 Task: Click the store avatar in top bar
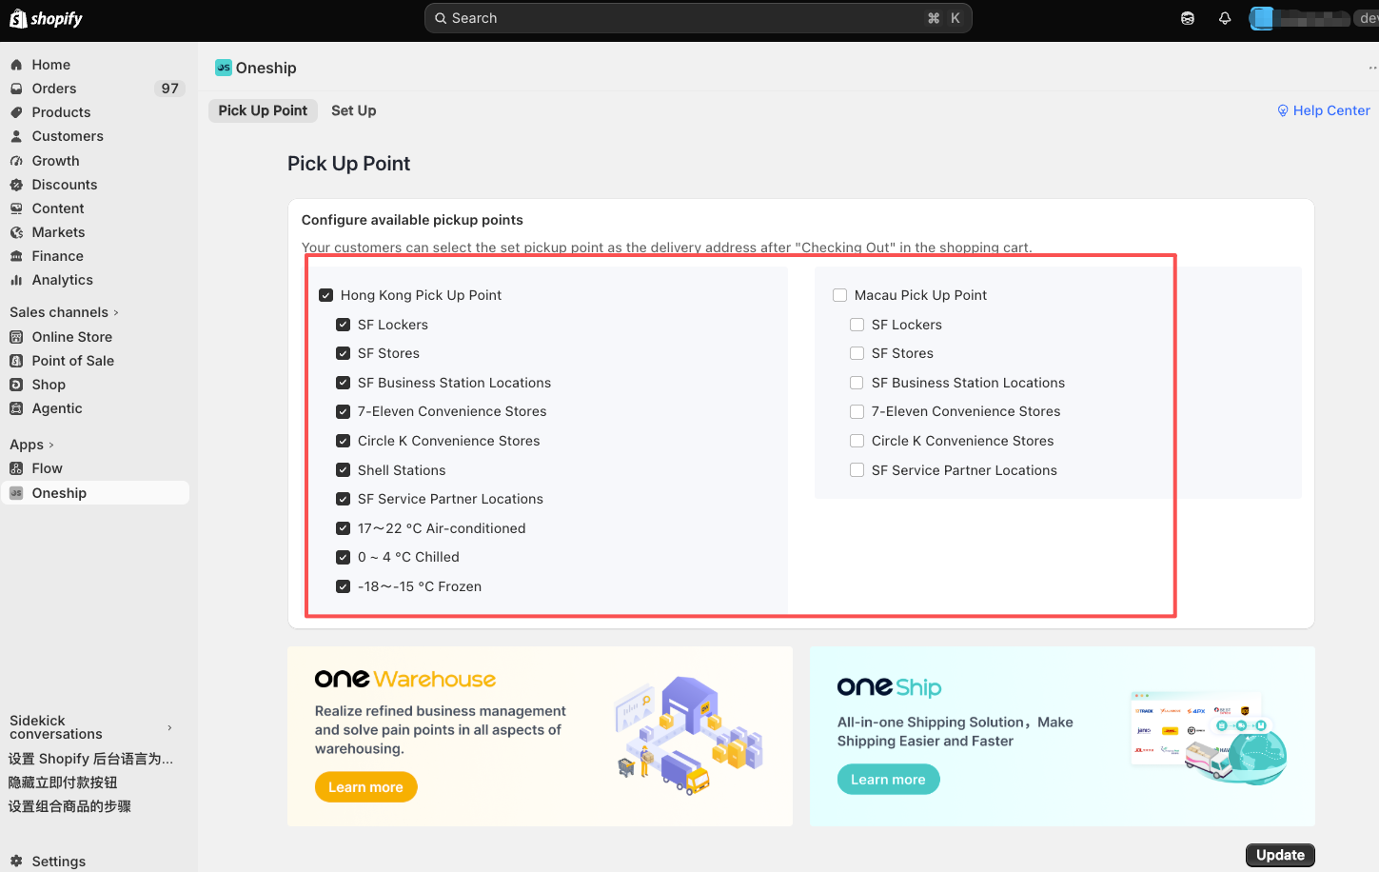[1262, 18]
